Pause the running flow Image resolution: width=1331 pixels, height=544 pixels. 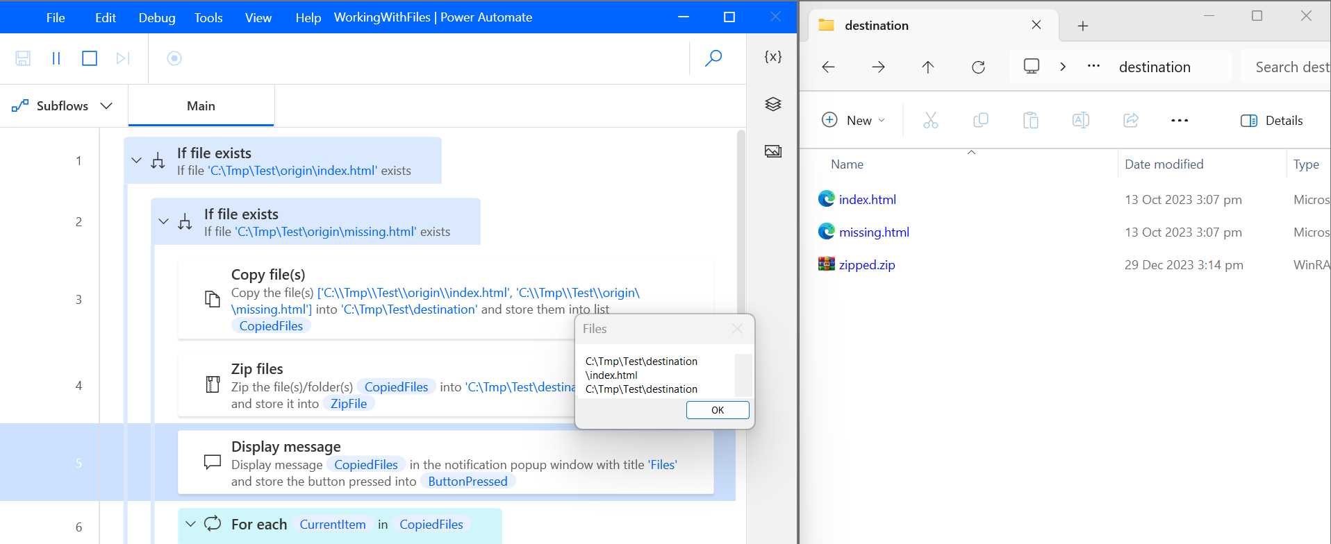[56, 58]
